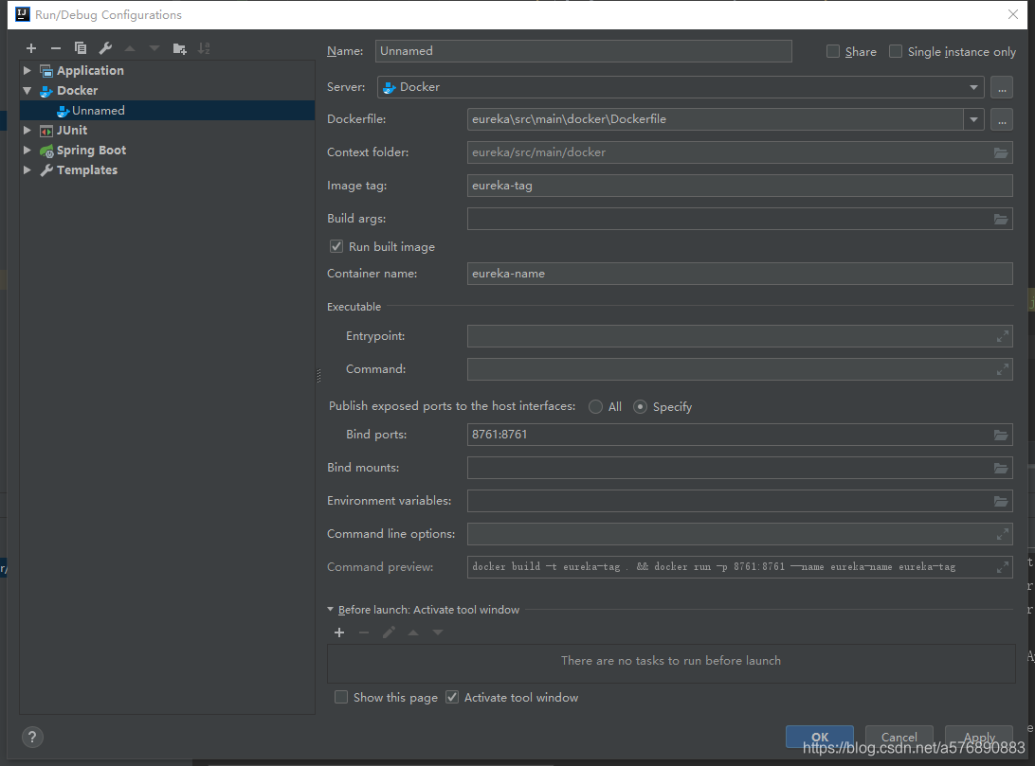Open help with question mark button
The height and width of the screenshot is (766, 1035).
click(32, 737)
